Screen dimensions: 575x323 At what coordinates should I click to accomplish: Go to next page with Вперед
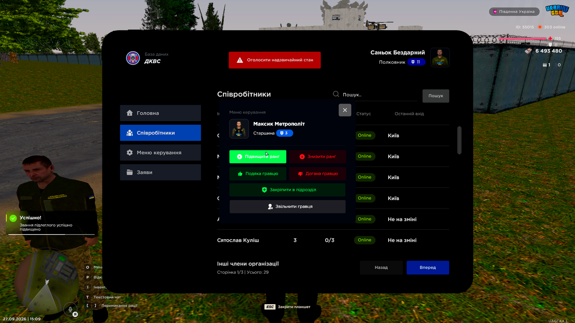428,267
